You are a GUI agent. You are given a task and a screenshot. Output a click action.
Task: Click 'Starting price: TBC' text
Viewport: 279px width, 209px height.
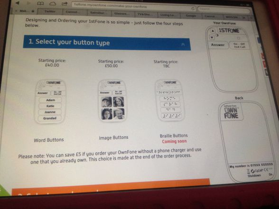[166, 64]
